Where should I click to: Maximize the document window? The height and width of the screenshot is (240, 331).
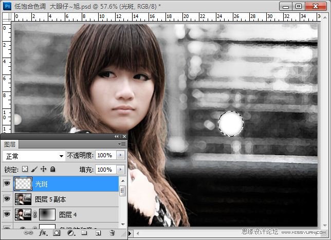(299, 6)
